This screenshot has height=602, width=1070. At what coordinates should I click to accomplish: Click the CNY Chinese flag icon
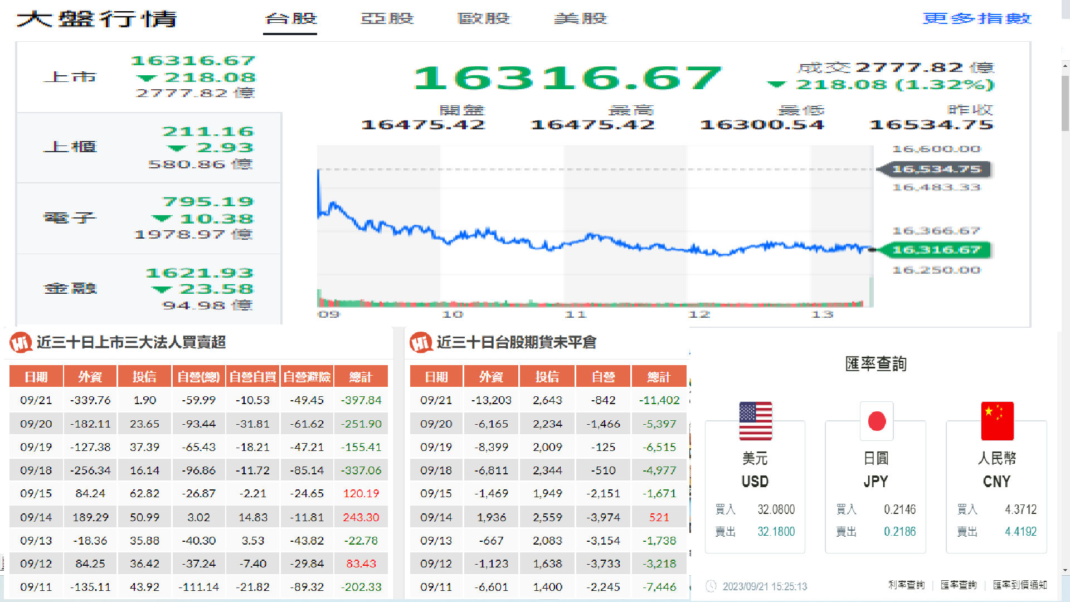pos(997,421)
